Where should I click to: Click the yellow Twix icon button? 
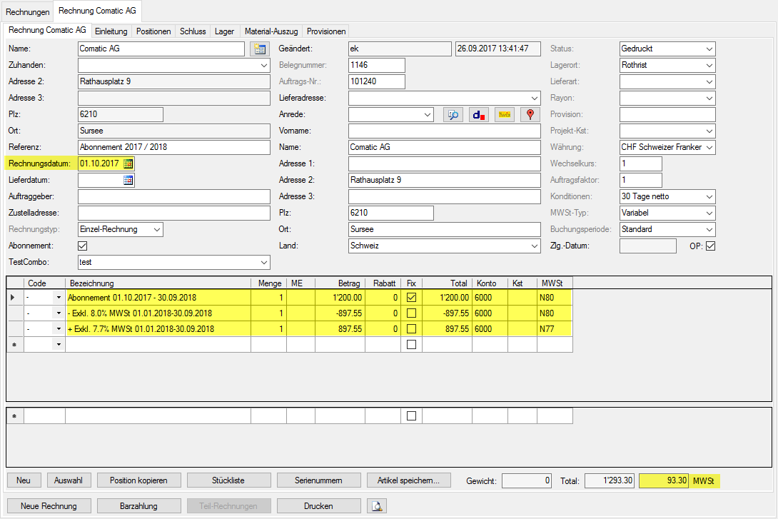point(504,115)
